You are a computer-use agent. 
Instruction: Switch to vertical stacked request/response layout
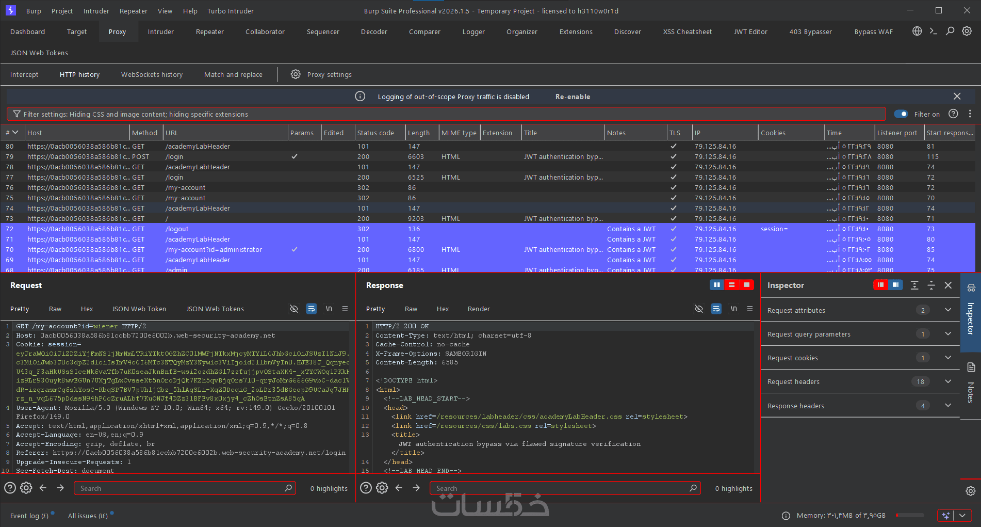(732, 285)
